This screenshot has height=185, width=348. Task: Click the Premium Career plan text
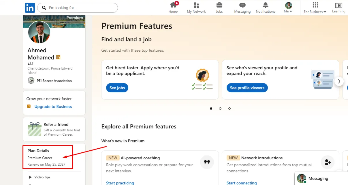(x=40, y=158)
